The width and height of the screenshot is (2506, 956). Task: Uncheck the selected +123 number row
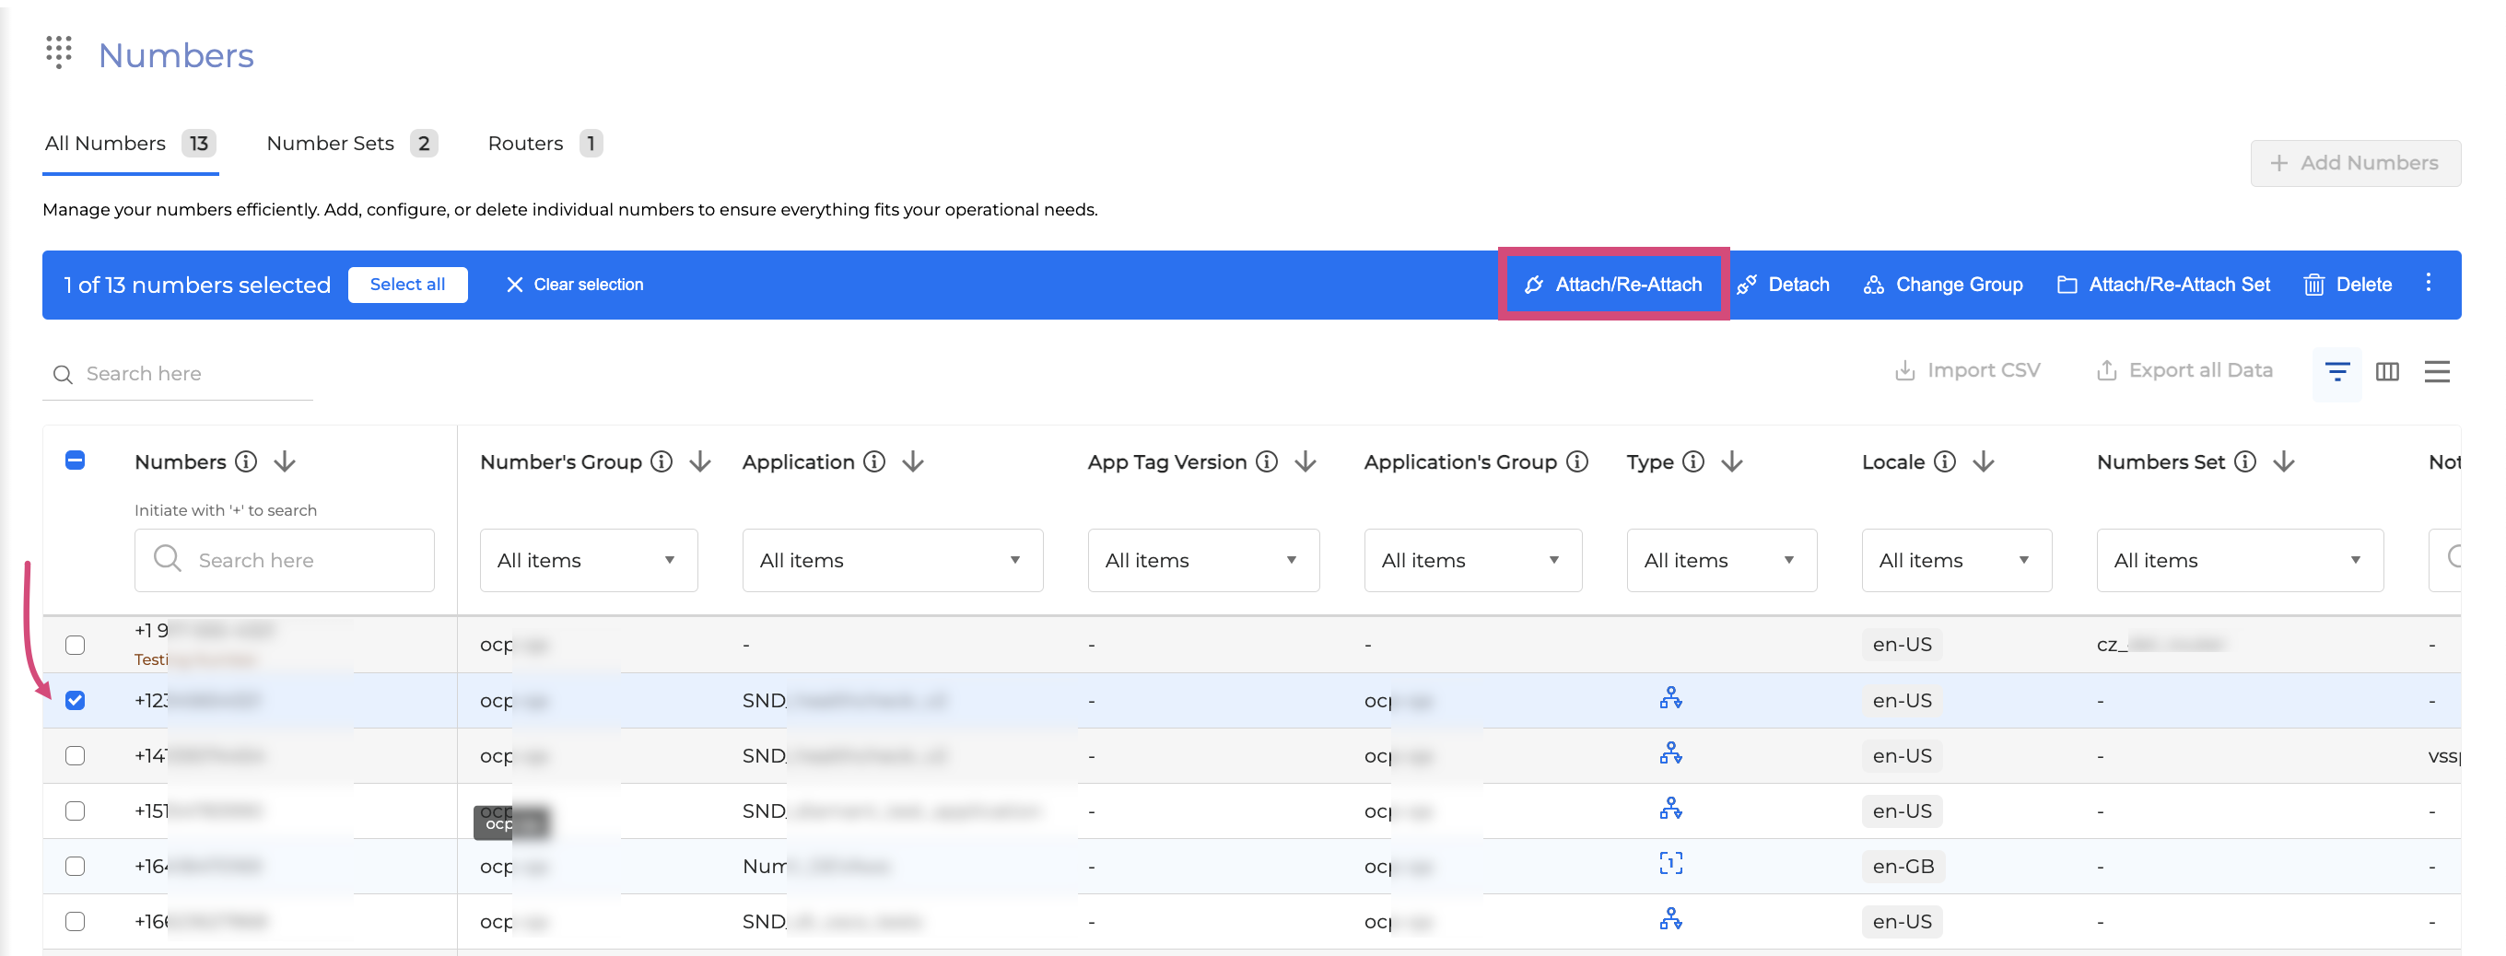(x=75, y=700)
